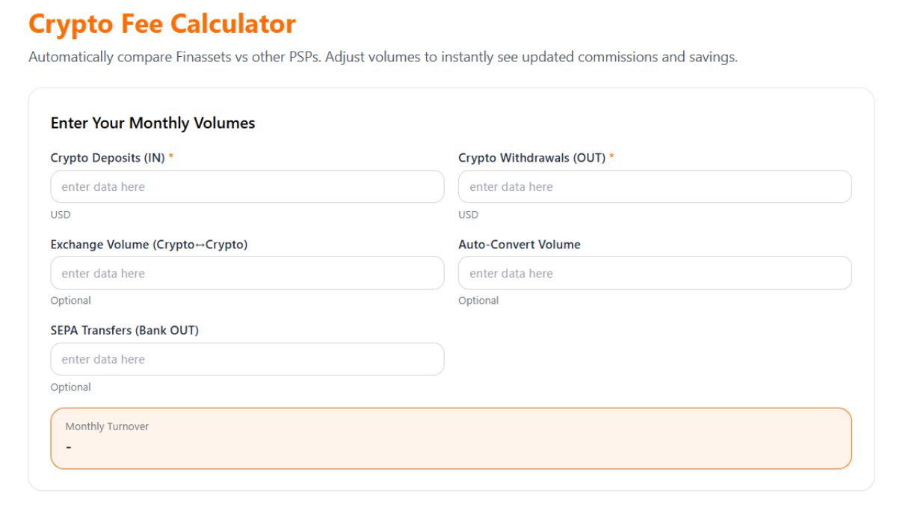Click the Finassets comparison description text
Screen dimensions: 897x505
(382, 56)
